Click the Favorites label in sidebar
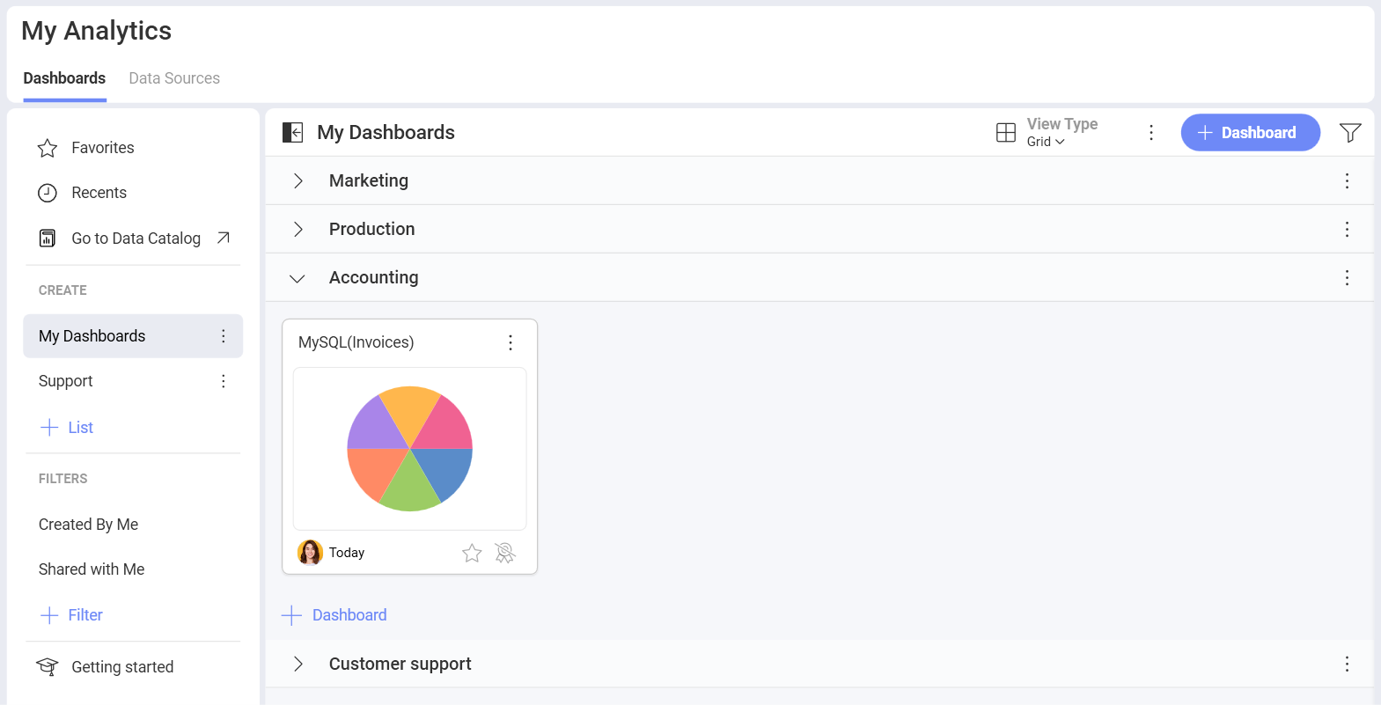The image size is (1381, 705). tap(103, 148)
